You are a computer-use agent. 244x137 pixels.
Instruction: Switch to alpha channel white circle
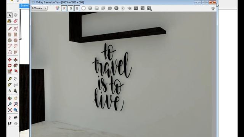pyautogui.click(x=83, y=8)
